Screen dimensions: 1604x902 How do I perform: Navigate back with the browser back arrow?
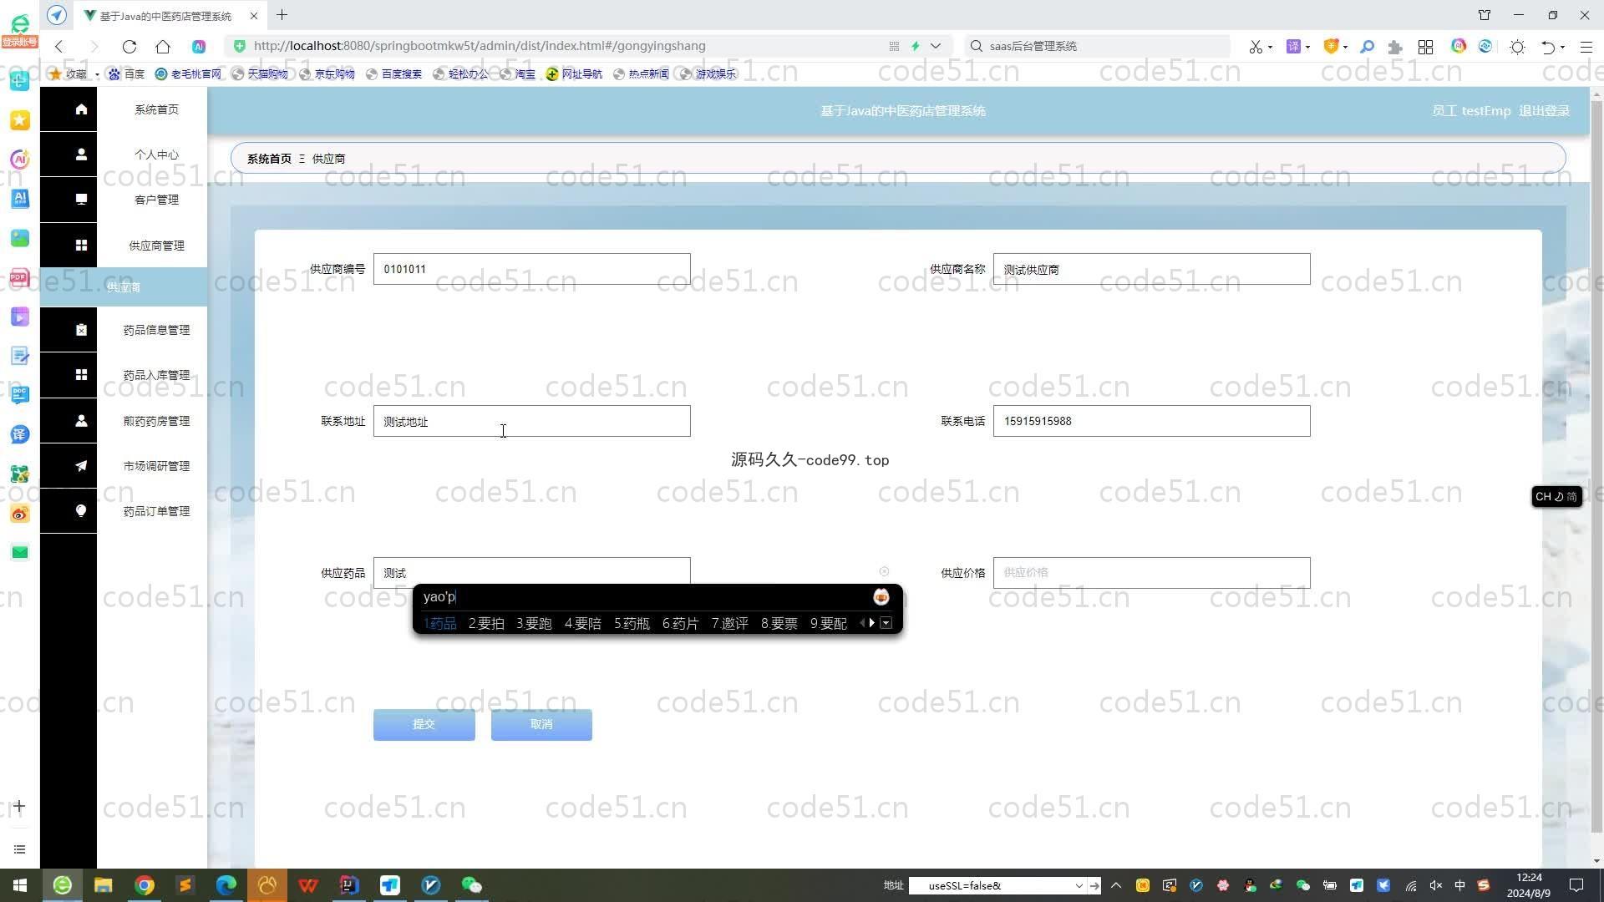pos(58,47)
